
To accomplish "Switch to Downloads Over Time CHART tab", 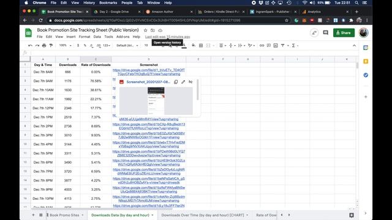I will point(203,215).
